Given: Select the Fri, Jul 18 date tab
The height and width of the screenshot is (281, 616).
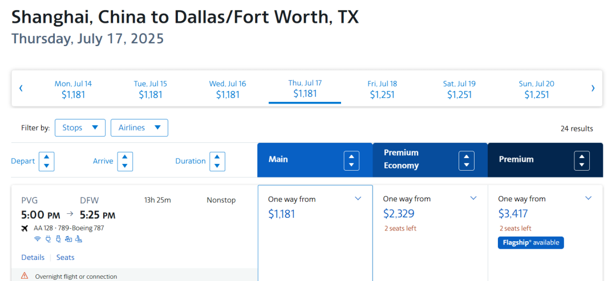Looking at the screenshot, I should click(x=382, y=89).
